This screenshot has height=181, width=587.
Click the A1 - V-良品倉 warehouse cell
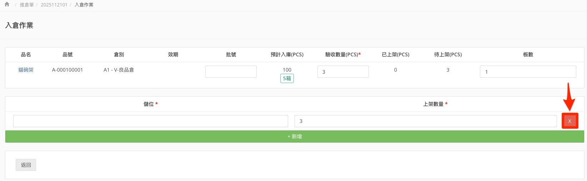tap(119, 70)
